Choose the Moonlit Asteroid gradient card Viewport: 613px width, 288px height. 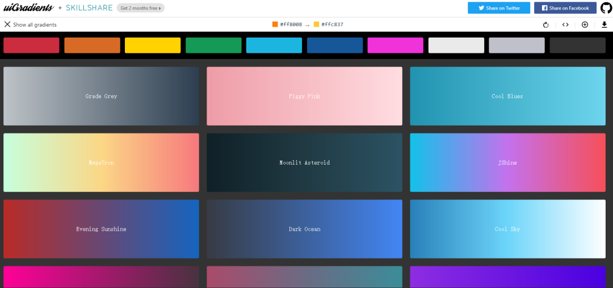pyautogui.click(x=305, y=163)
